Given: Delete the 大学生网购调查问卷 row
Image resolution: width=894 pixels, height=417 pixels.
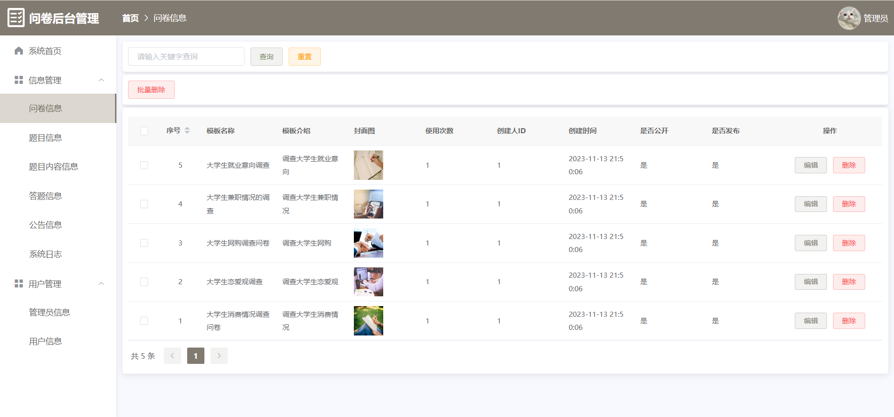Looking at the screenshot, I should pos(849,243).
